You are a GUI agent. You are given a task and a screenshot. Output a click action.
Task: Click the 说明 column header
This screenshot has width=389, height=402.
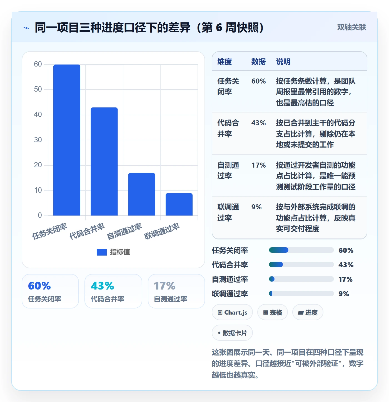pos(283,62)
